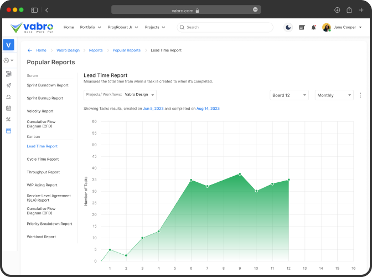
Task: Click the back arrow beside Home breadcrumb
Action: pyautogui.click(x=30, y=50)
